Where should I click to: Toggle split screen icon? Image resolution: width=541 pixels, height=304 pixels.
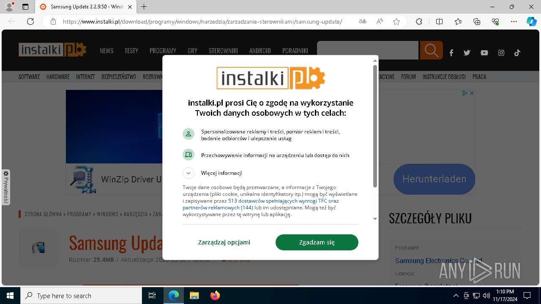[439, 22]
